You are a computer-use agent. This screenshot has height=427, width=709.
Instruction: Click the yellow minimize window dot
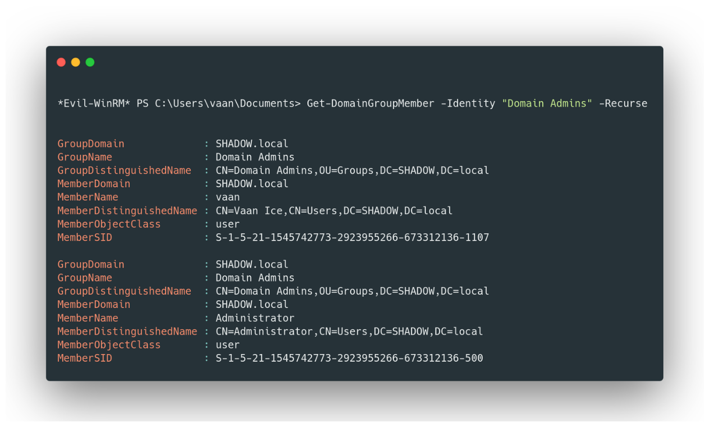(76, 62)
